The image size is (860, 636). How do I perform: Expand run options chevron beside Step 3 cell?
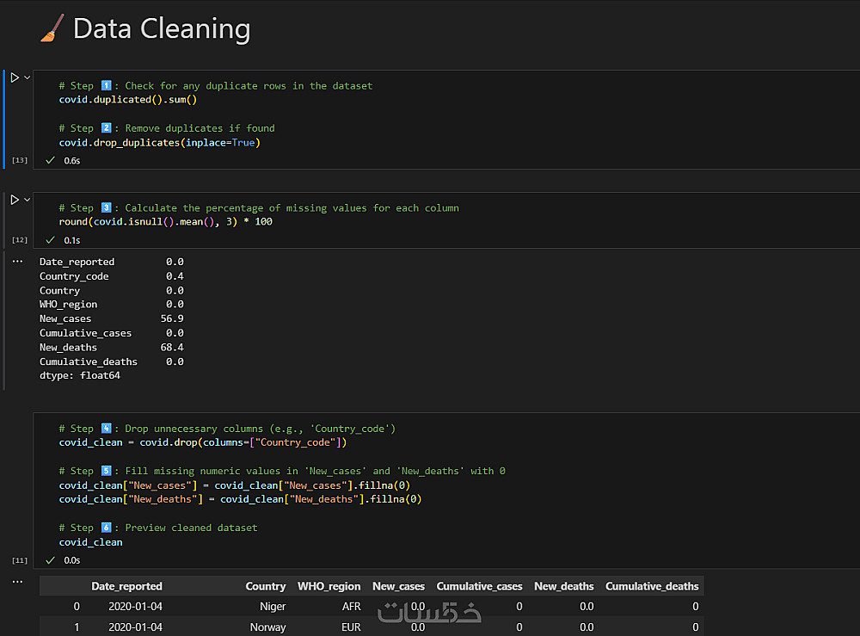[x=28, y=200]
